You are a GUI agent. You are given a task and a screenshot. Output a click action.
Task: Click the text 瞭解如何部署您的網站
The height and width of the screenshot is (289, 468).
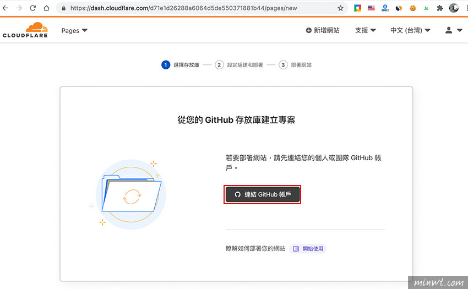click(x=255, y=248)
